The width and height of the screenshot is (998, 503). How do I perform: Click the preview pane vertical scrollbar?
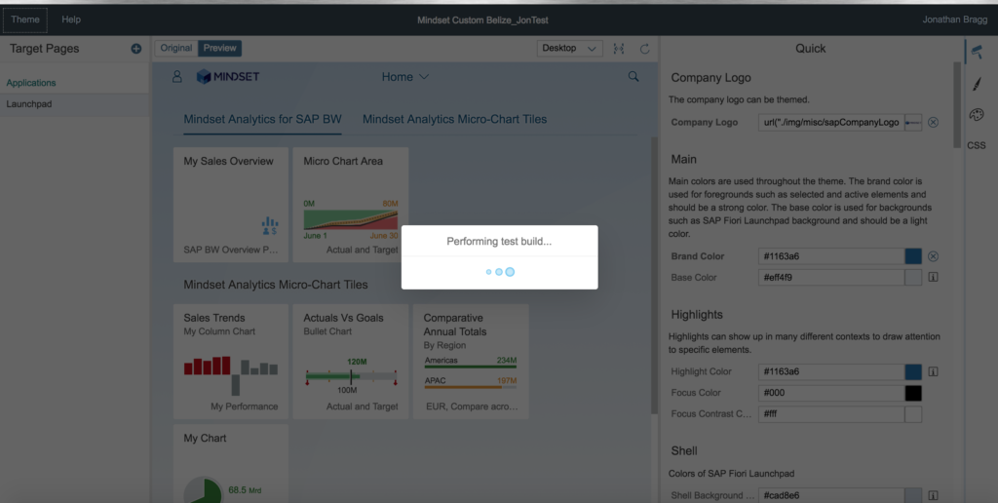654,275
